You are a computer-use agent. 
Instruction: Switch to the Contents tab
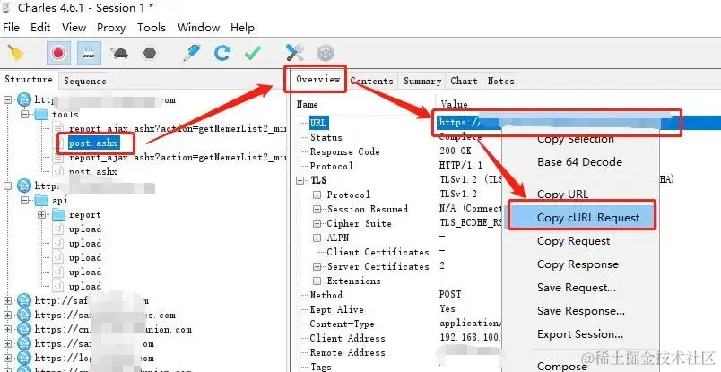[x=371, y=81]
